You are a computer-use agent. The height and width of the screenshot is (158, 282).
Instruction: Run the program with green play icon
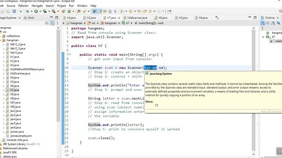pyautogui.click(x=36, y=11)
